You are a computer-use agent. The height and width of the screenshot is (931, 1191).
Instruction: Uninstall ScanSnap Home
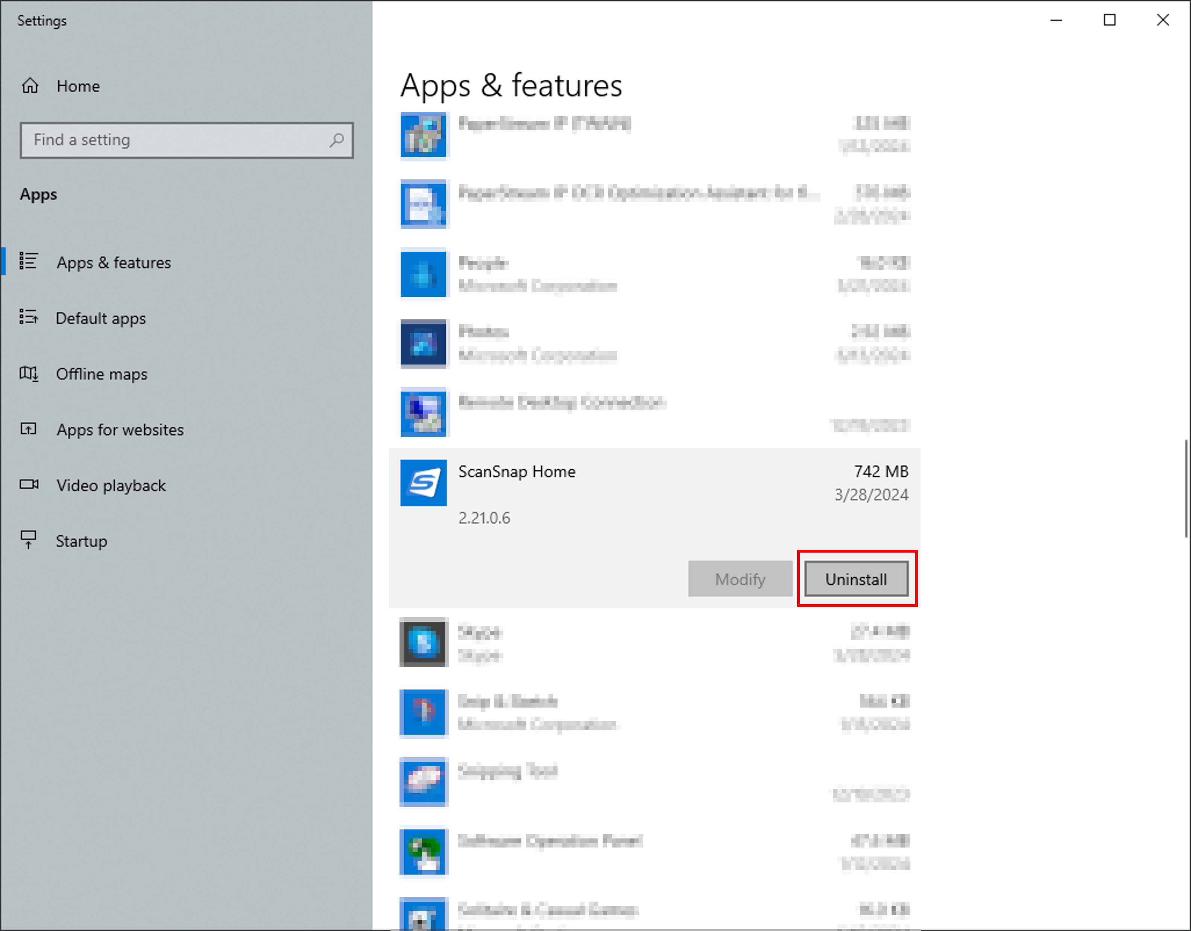[x=856, y=579]
